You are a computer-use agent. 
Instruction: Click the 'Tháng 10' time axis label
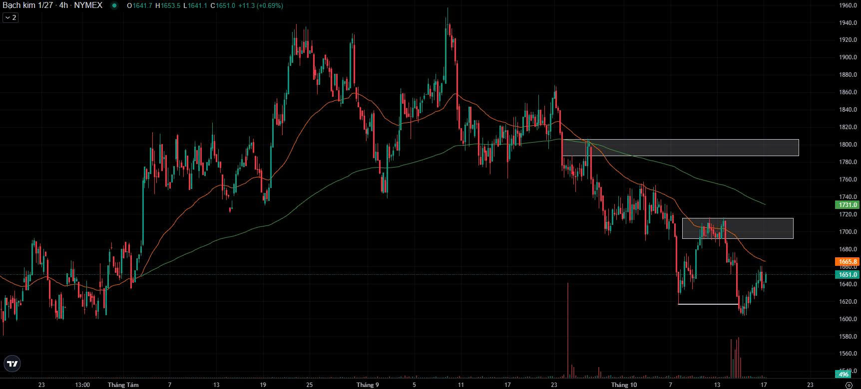624,385
